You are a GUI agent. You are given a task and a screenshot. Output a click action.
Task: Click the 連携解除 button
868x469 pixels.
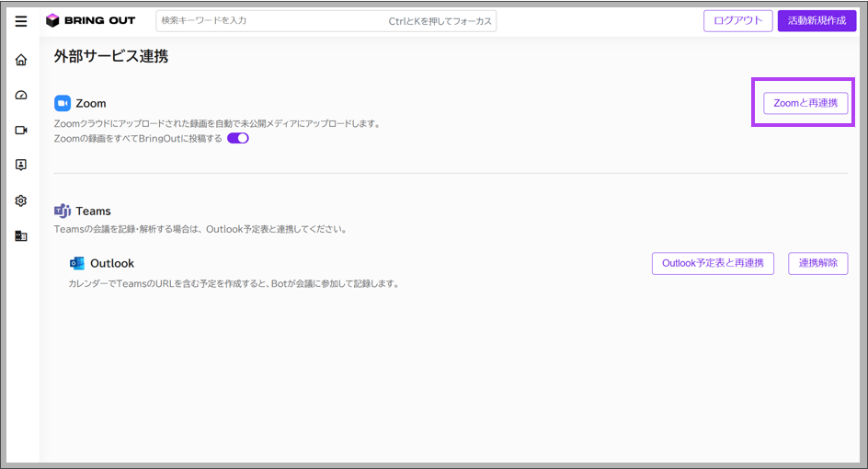[x=818, y=263]
